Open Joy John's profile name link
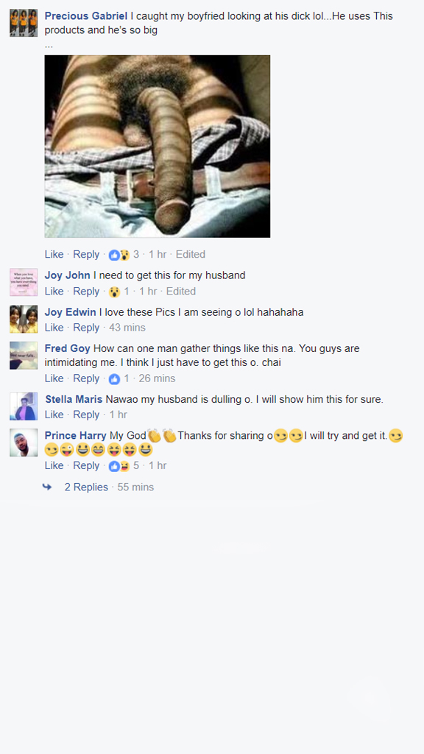 click(67, 275)
